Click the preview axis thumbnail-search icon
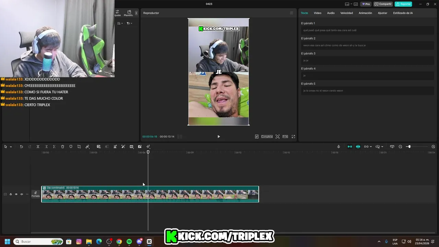 (392, 146)
